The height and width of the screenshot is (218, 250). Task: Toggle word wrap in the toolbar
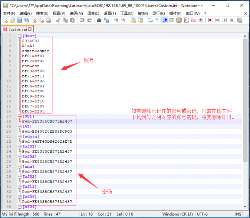(150, 20)
